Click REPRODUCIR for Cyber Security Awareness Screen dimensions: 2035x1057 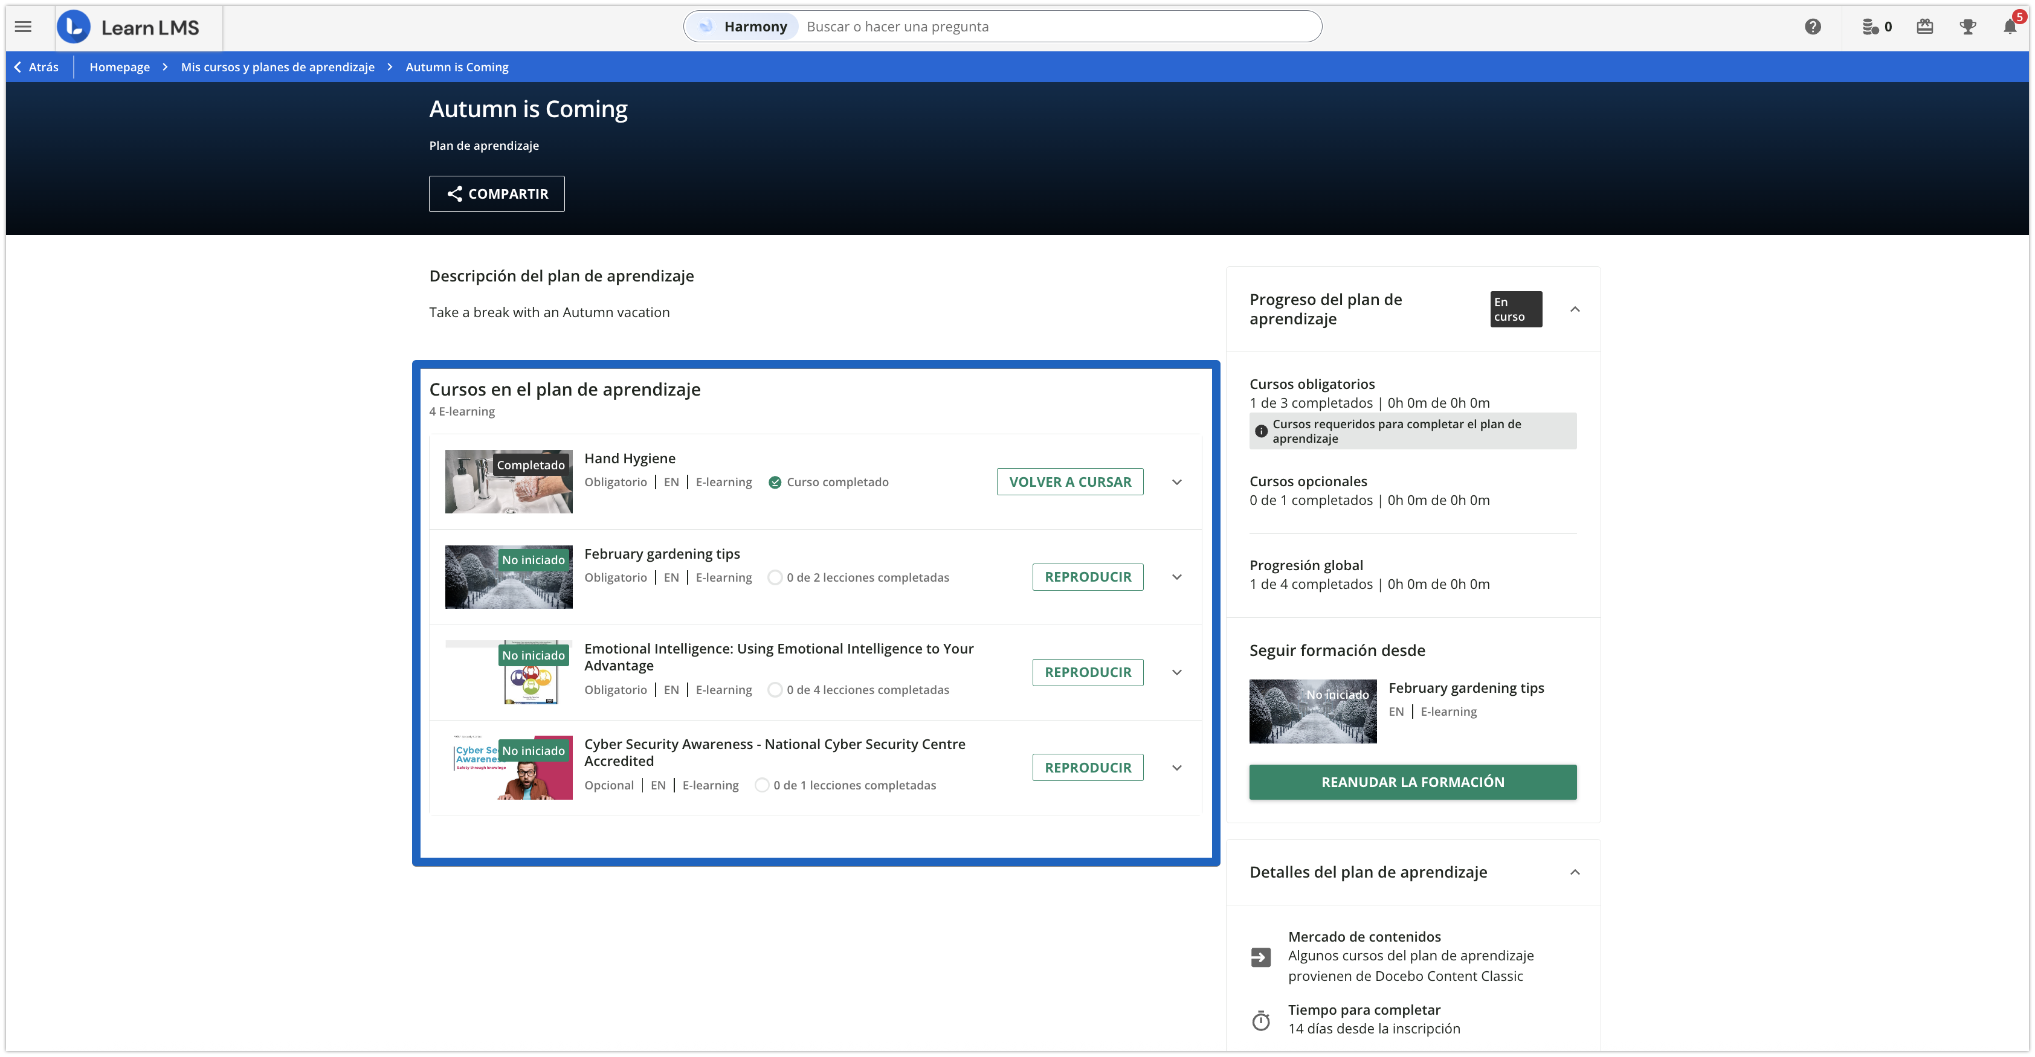[1088, 768]
